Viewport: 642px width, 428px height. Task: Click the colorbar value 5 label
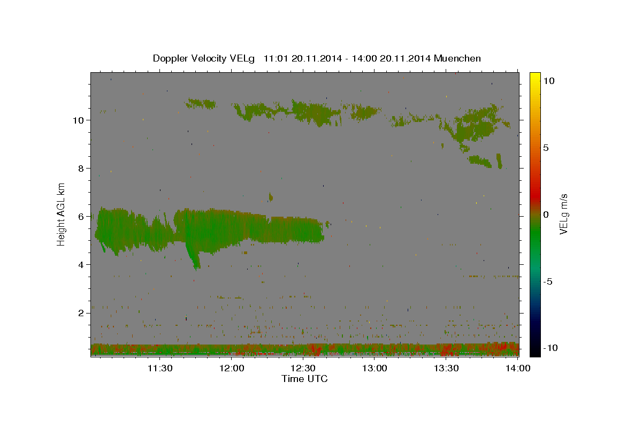pyautogui.click(x=546, y=147)
